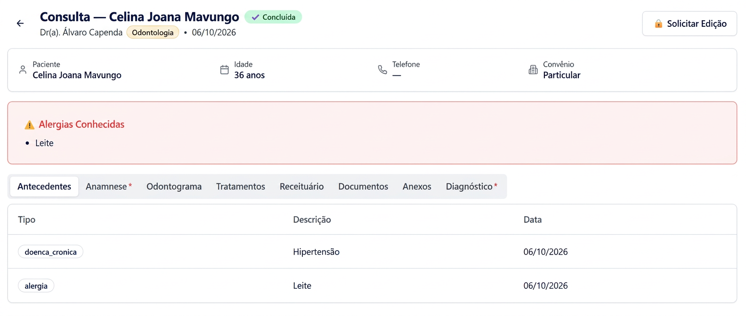Click the warning triangle in Alergias Conhecidas
This screenshot has width=746, height=316.
(29, 125)
